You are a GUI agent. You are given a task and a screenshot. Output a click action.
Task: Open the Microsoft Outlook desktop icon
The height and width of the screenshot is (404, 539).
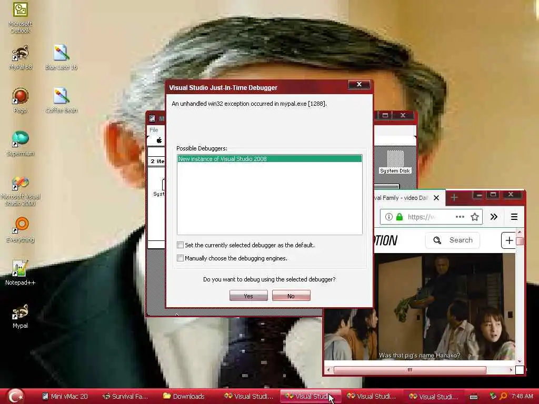click(x=20, y=17)
